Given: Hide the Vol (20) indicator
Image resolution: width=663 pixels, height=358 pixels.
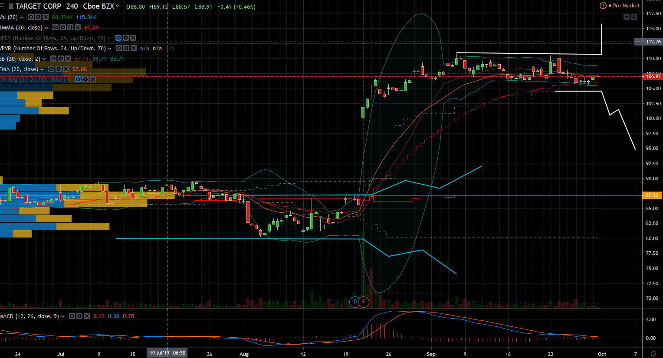Looking at the screenshot, I should (31, 17).
